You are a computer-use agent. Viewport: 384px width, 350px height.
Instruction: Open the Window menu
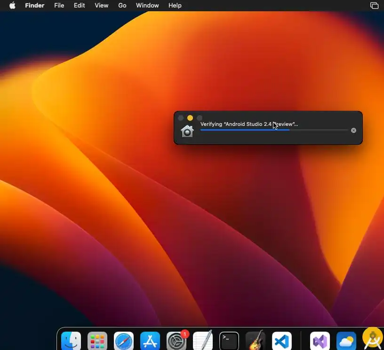147,5
